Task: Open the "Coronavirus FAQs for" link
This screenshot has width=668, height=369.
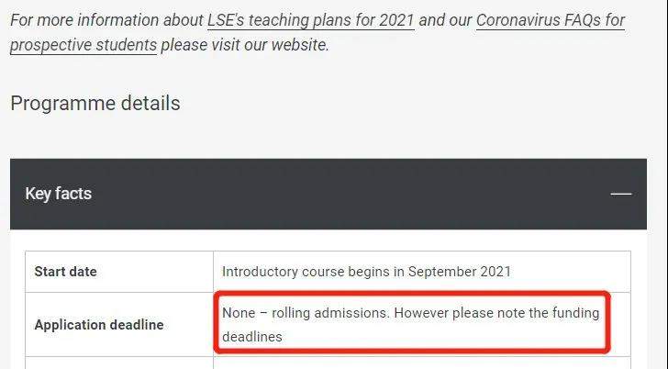Action: click(x=551, y=19)
